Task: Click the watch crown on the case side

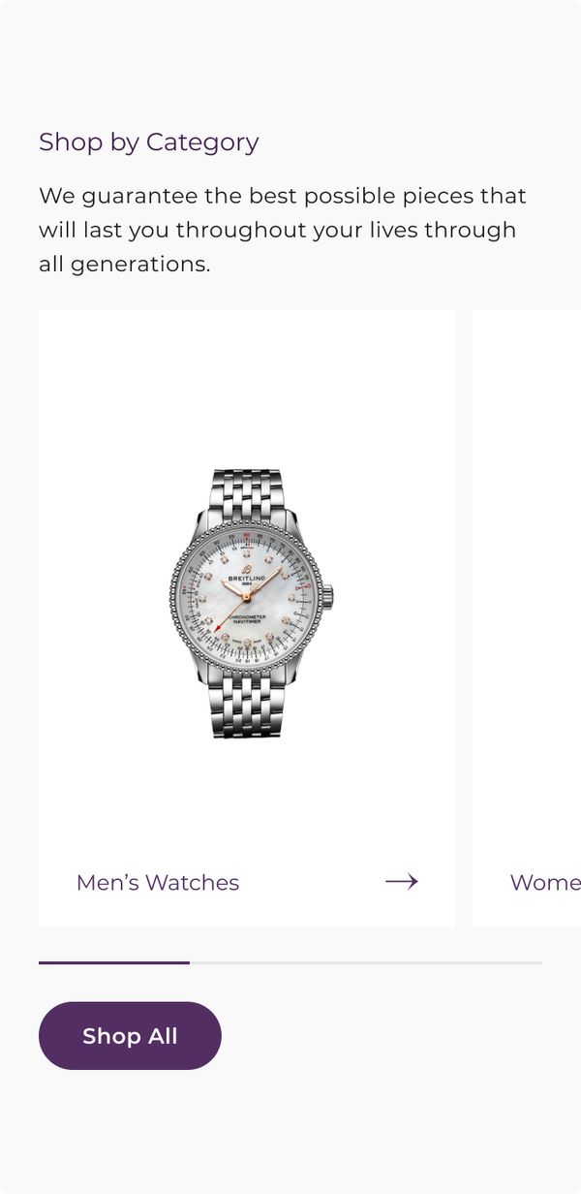Action: [x=330, y=594]
